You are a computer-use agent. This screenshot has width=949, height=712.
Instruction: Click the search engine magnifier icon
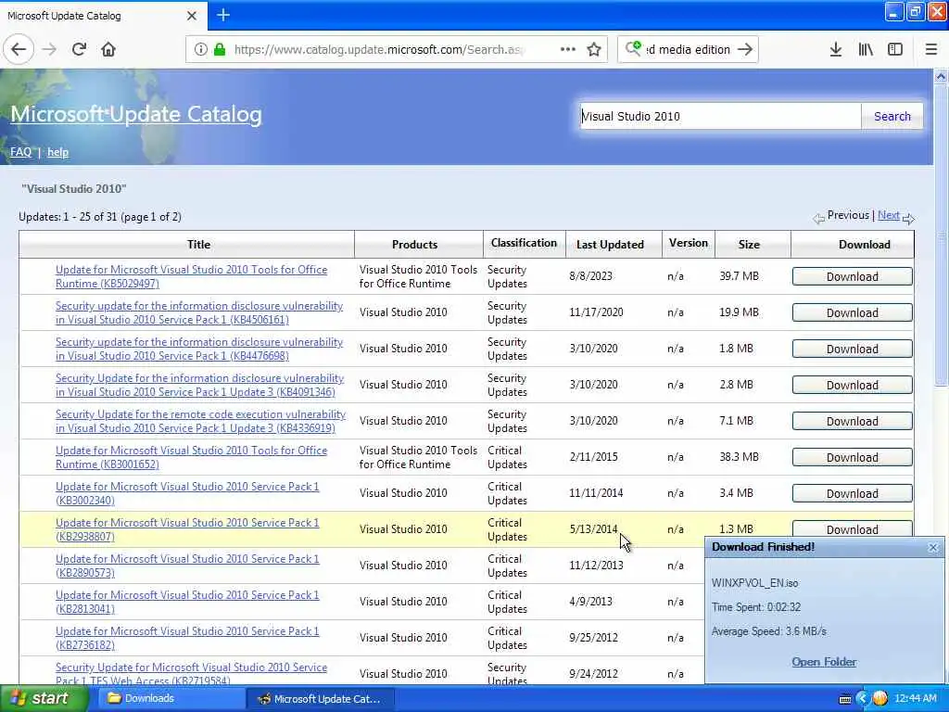(x=633, y=48)
